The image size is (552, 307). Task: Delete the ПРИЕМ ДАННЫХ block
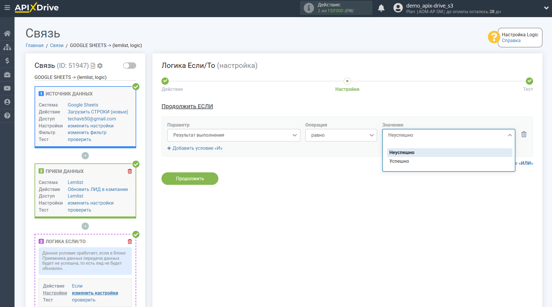[130, 171]
